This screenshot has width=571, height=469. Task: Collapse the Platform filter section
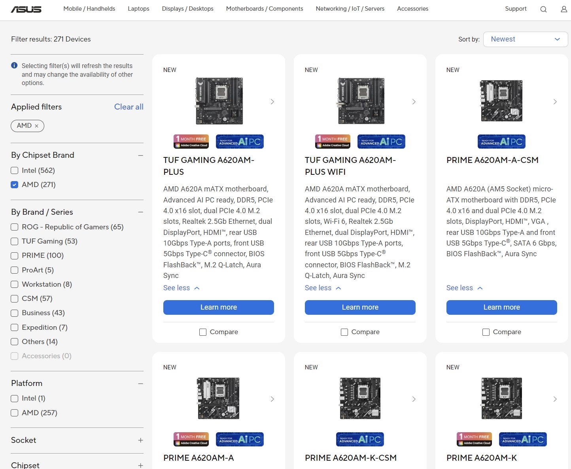click(140, 384)
